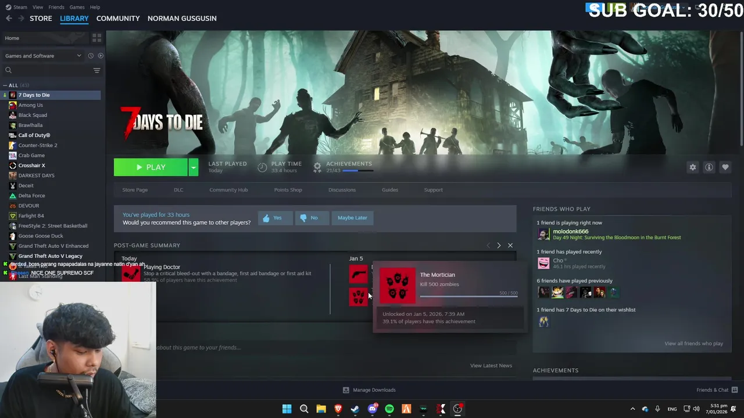This screenshot has height=418, width=744.
Task: Open the library advanced filter options
Action: [96, 70]
